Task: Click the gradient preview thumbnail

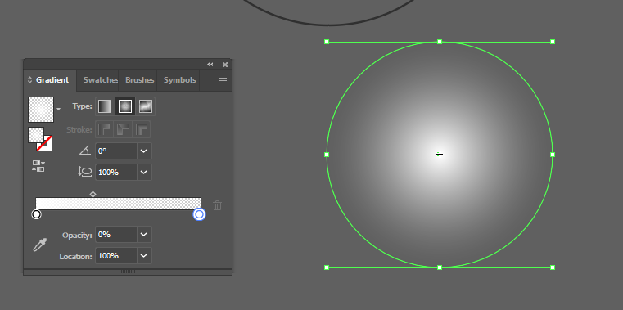Action: click(x=41, y=110)
